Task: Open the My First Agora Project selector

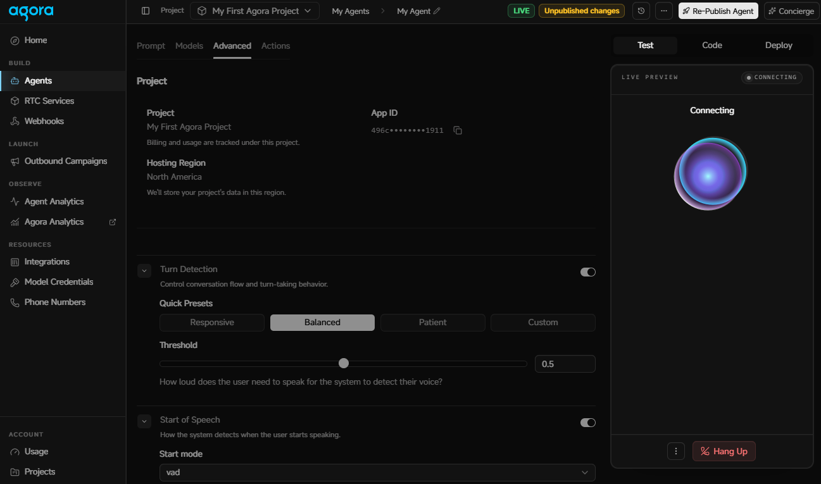Action: coord(254,11)
